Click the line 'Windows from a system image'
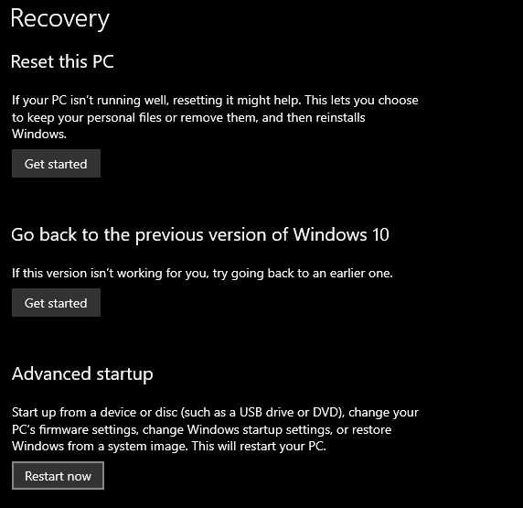Screen dimensions: 523x508 pyautogui.click(x=169, y=447)
